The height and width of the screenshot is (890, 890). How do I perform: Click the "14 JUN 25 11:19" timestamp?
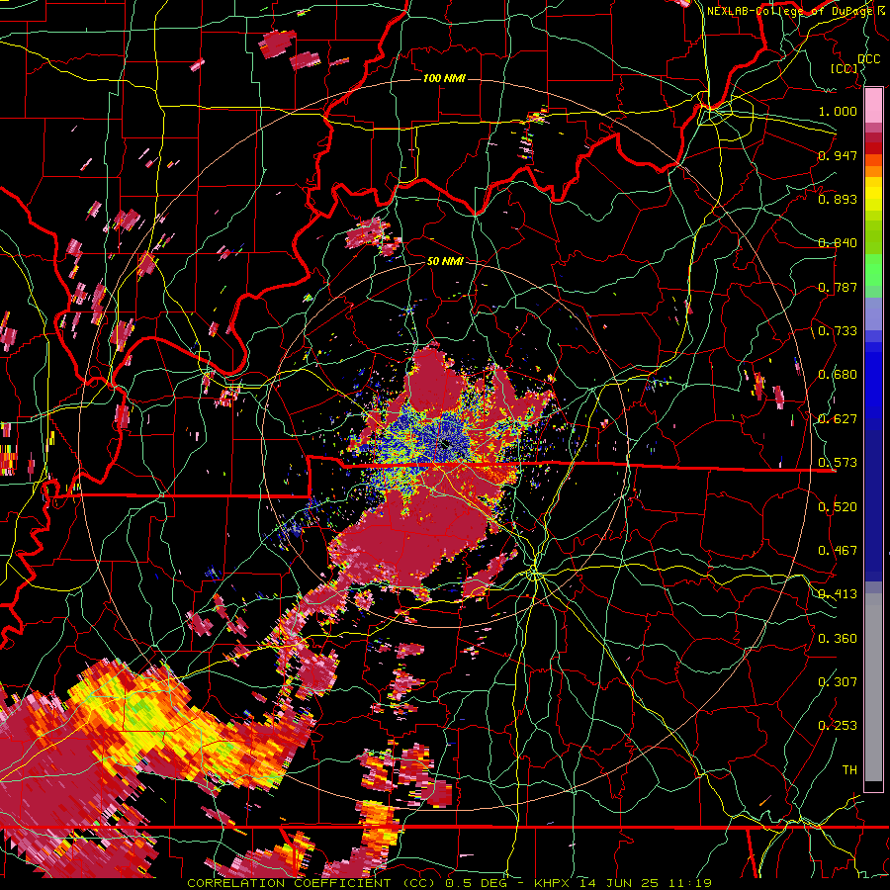pyautogui.click(x=646, y=883)
